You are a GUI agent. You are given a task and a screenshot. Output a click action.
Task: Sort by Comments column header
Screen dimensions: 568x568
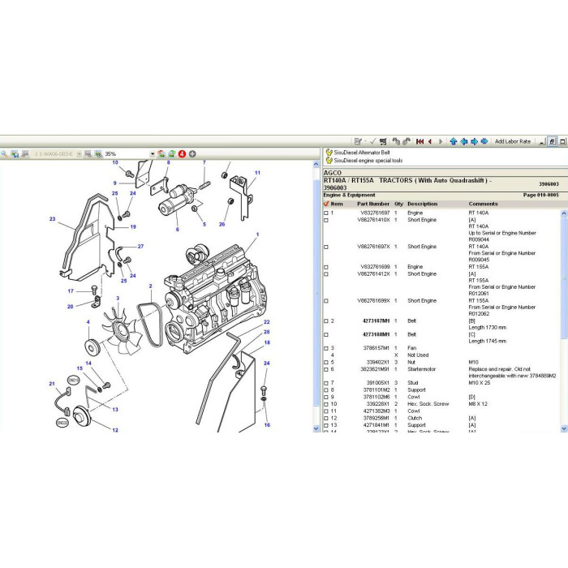(484, 204)
